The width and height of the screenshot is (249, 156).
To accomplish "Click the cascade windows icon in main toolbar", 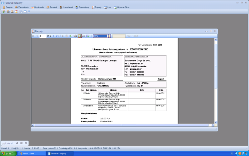I will tap(21, 12).
